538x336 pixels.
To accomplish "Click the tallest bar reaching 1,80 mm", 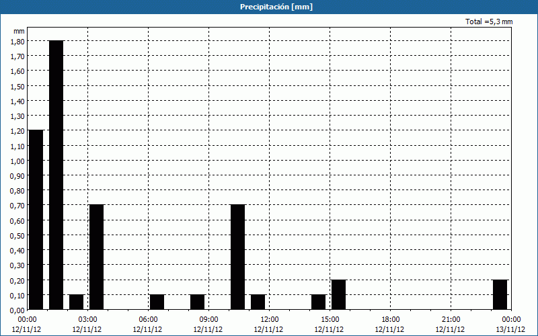I will pos(56,175).
